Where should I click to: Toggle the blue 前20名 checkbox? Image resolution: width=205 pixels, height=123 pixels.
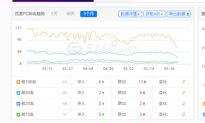18,104
